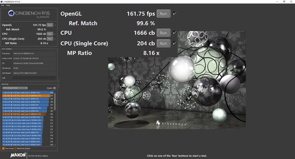Click the ranking list scroll-down arrow
295x159 pixels.
point(55,145)
